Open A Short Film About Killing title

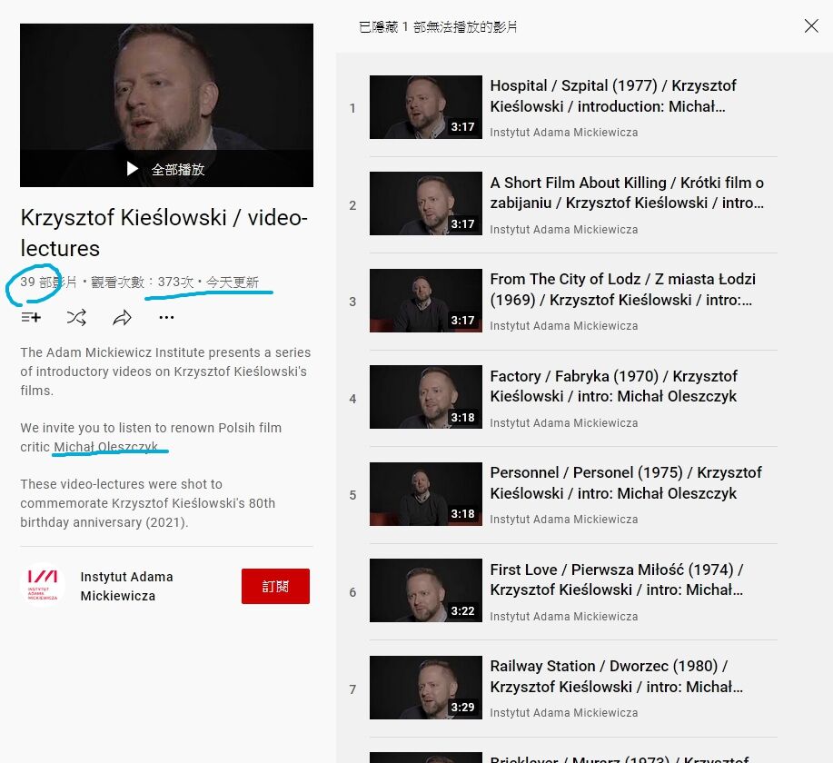point(627,193)
